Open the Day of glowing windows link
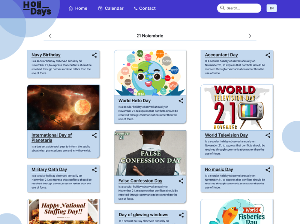The width and height of the screenshot is (300, 224). point(143,215)
